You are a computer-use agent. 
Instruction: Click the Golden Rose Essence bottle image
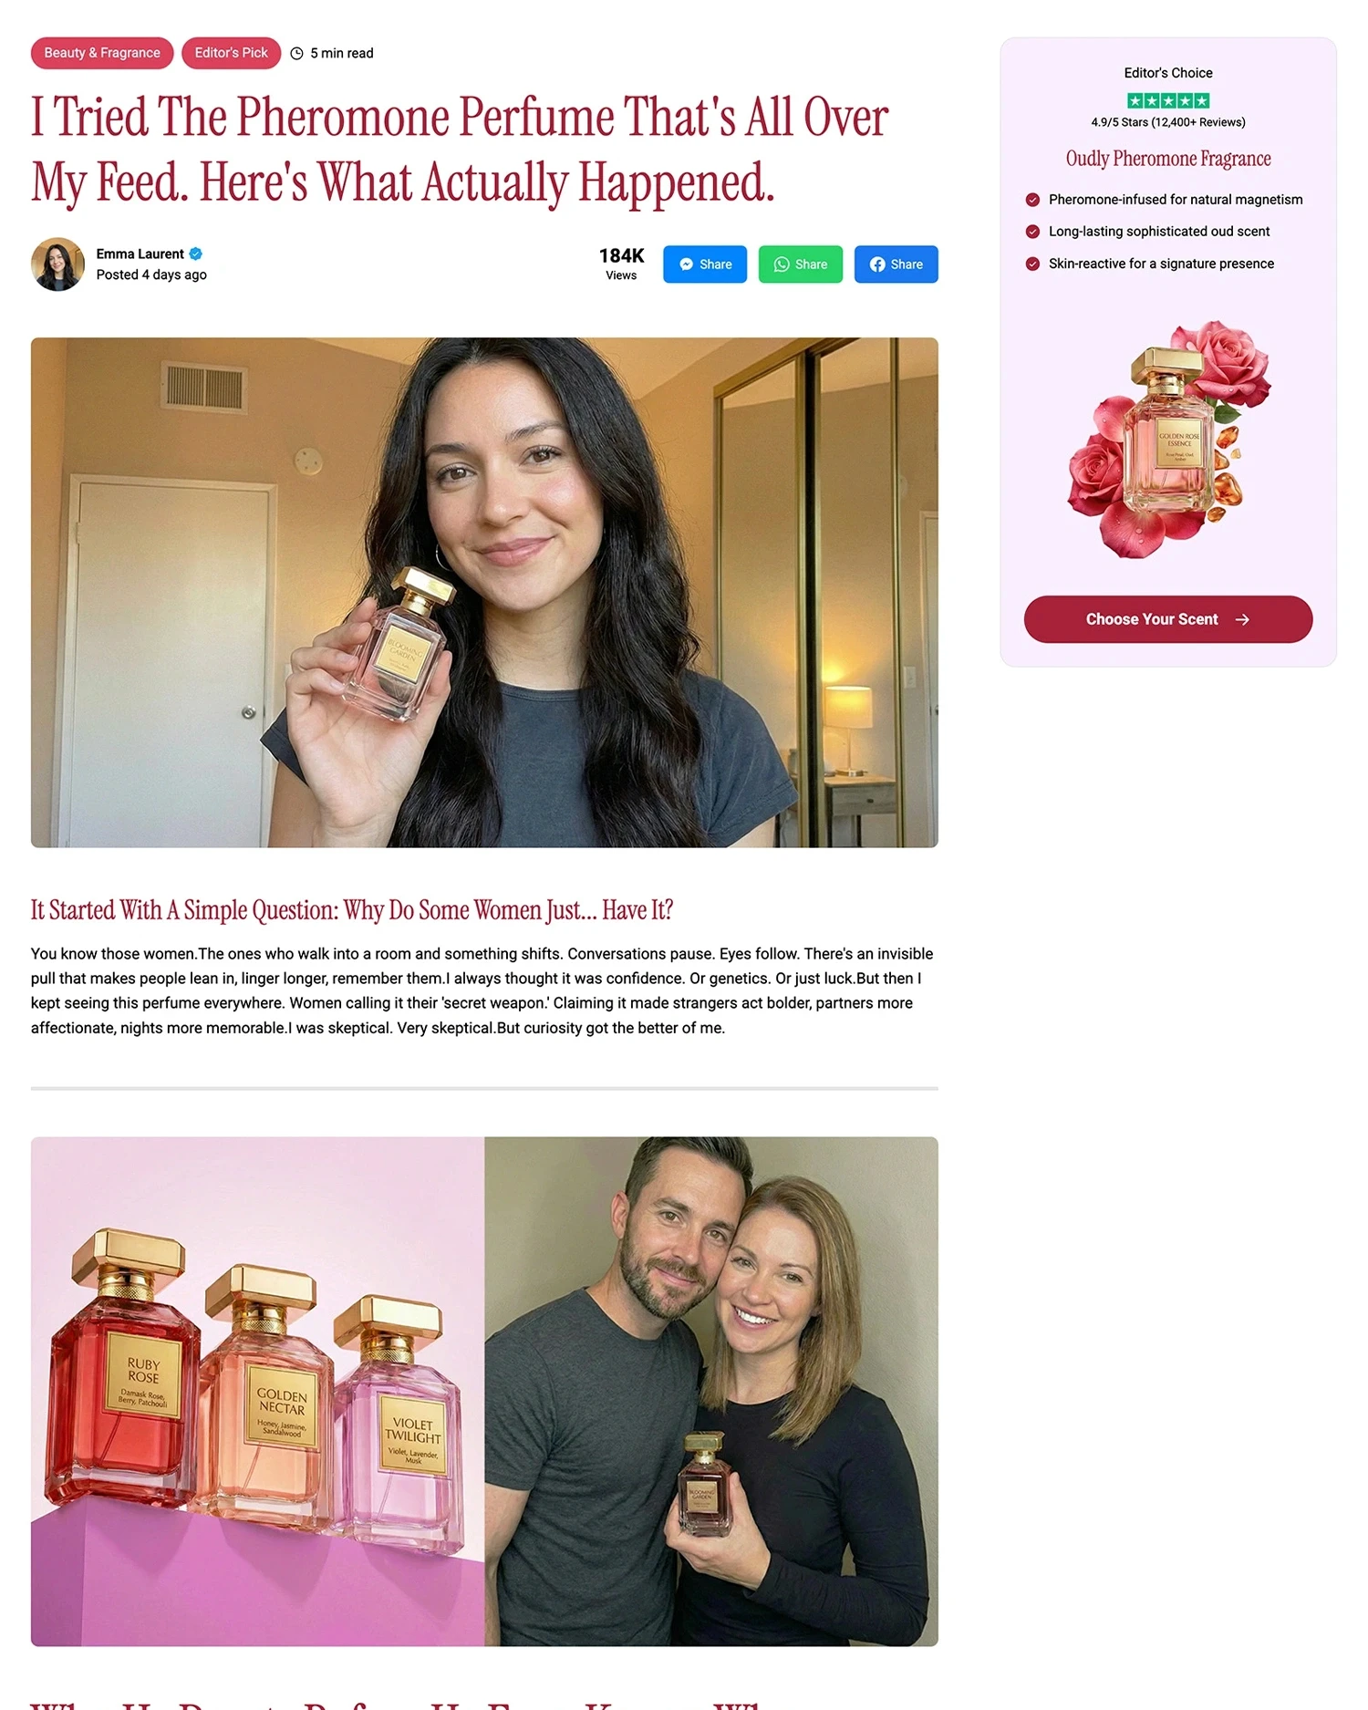click(1168, 438)
